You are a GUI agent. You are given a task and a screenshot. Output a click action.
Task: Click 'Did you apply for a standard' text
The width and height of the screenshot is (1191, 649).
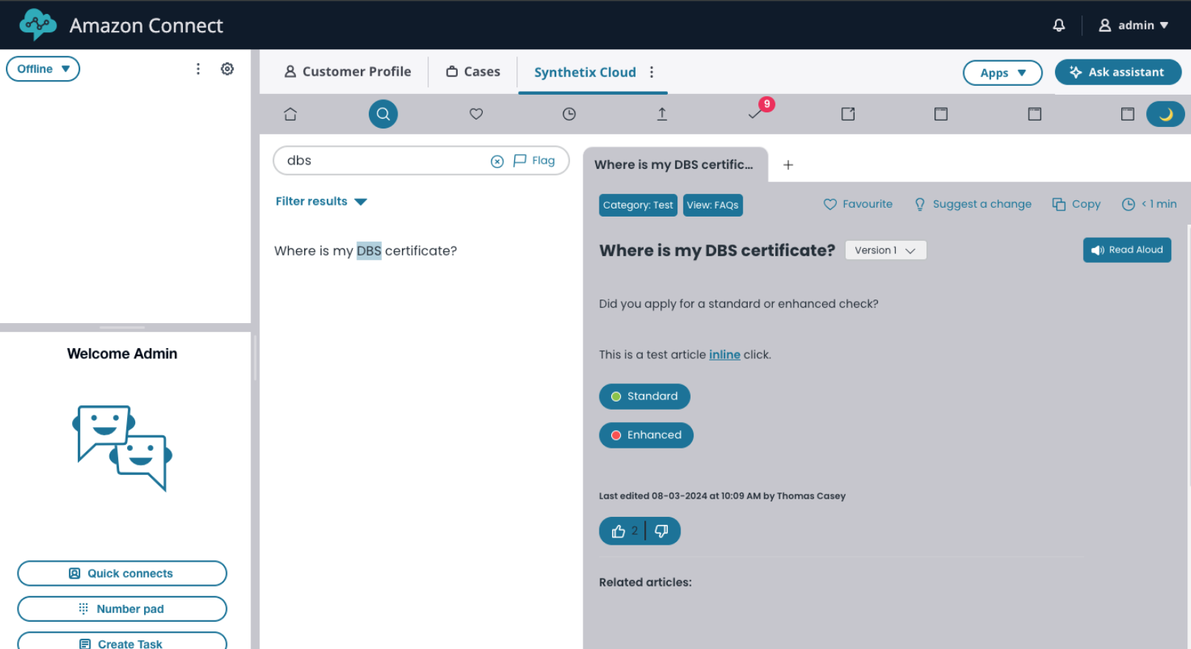738,304
